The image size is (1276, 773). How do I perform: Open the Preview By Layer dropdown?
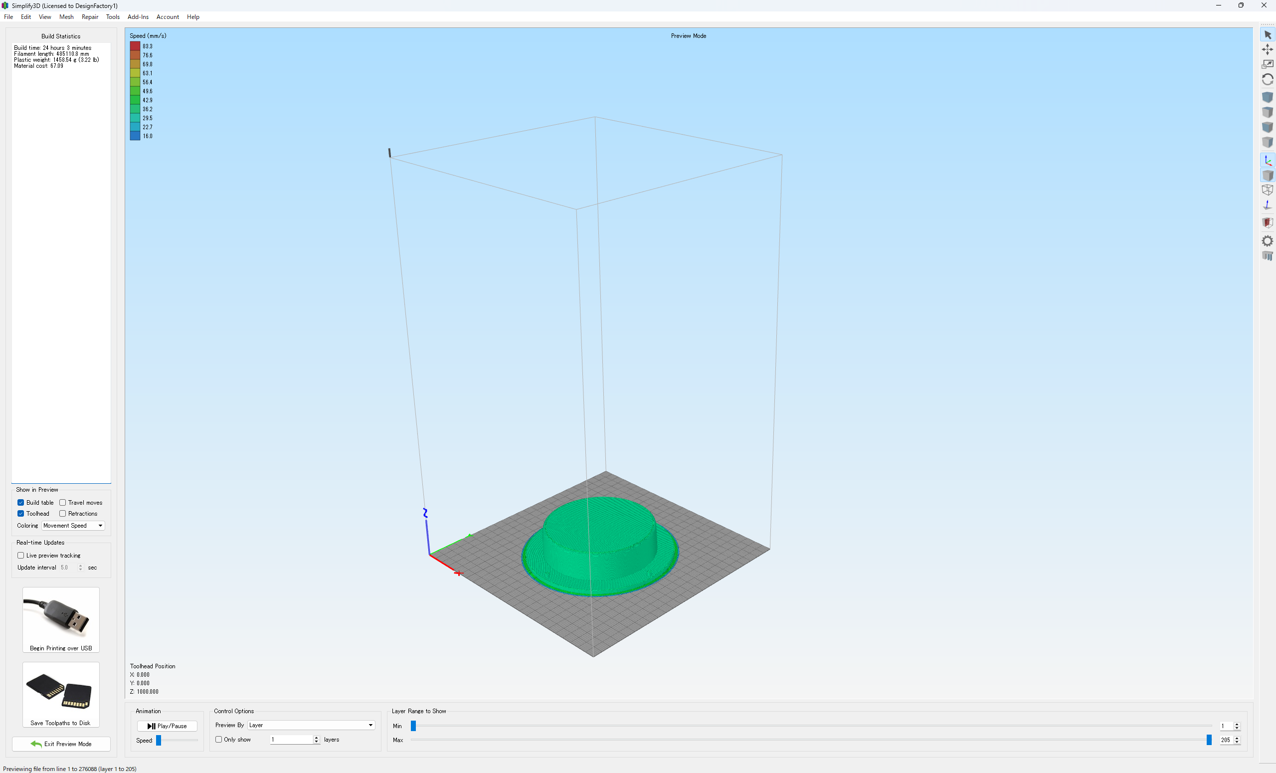tap(311, 725)
